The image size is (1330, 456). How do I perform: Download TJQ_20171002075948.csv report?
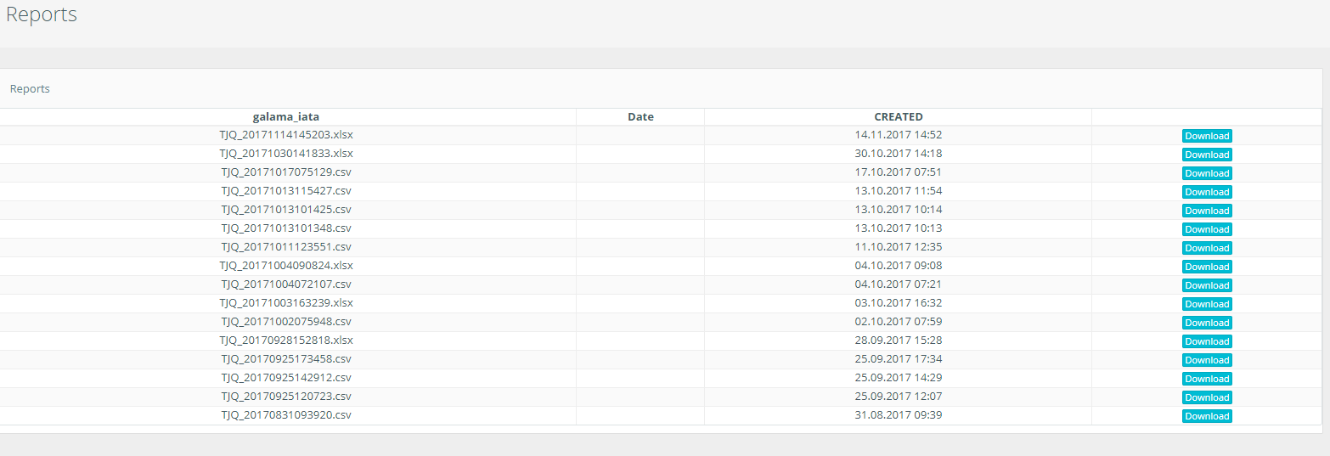pyautogui.click(x=1206, y=323)
